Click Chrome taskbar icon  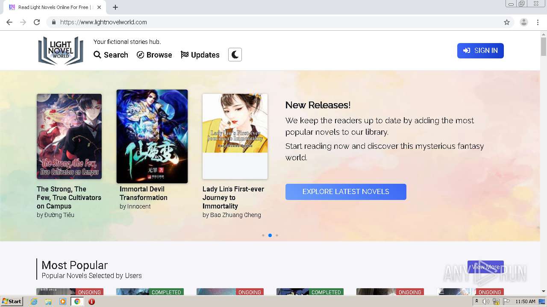pyautogui.click(x=77, y=301)
